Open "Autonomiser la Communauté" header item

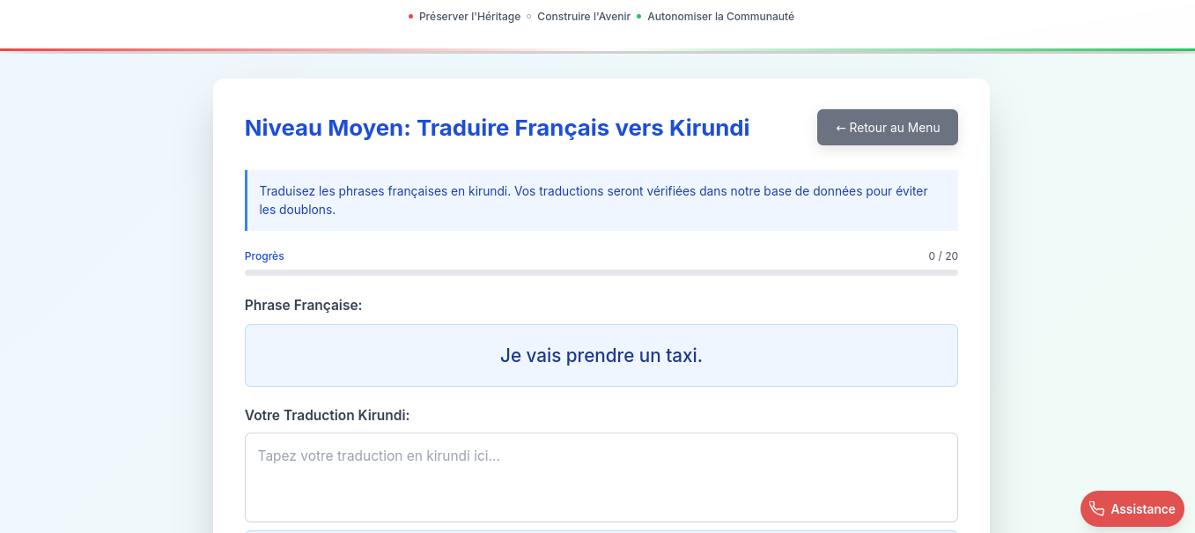tap(719, 16)
